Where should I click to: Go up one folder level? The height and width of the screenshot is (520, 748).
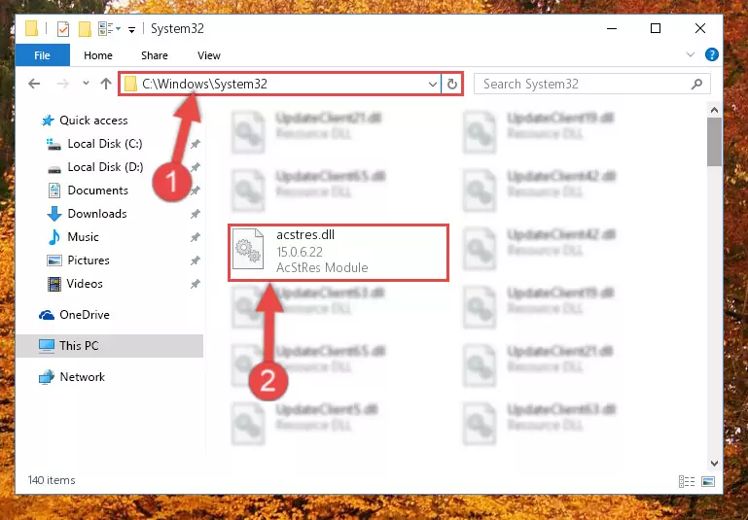click(x=106, y=84)
